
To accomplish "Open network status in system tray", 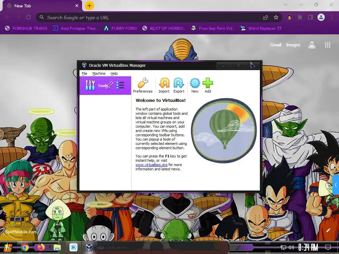I will point(283,247).
